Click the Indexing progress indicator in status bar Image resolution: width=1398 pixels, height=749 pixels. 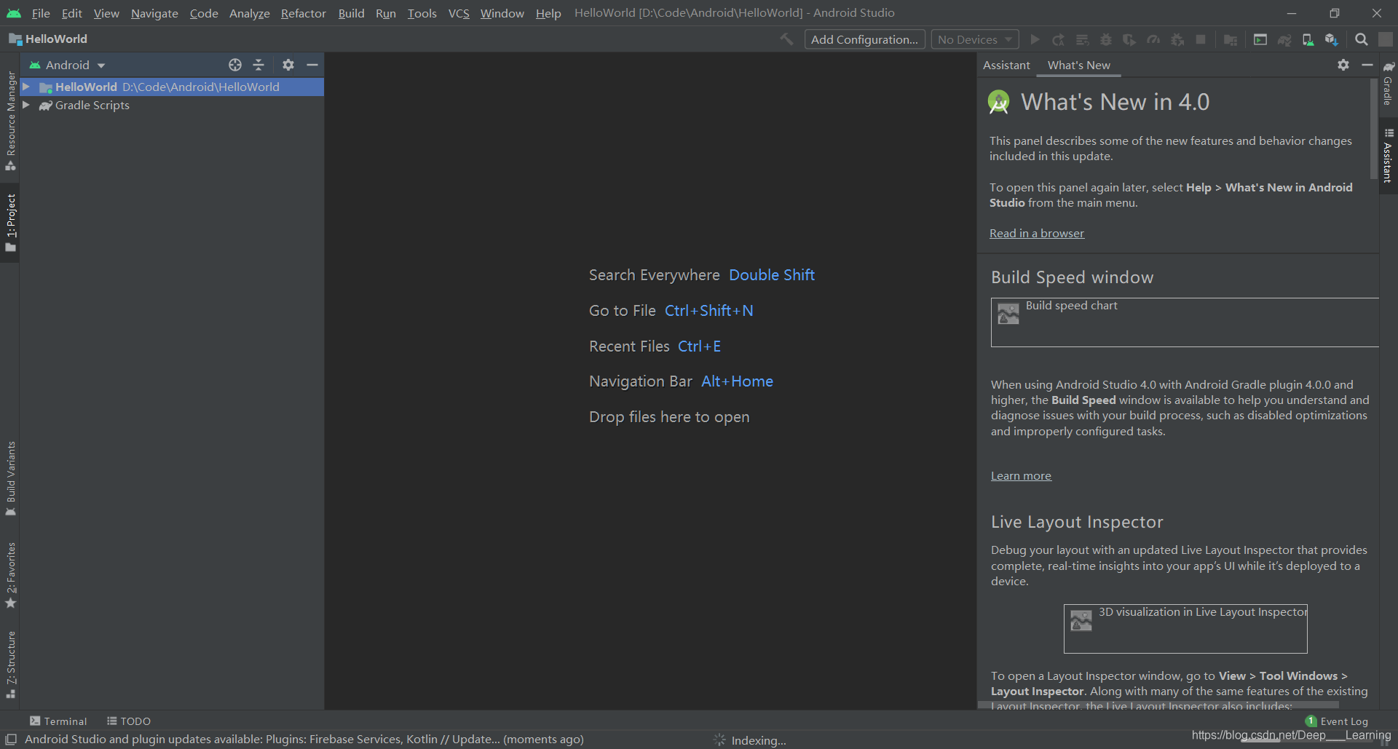[750, 740]
